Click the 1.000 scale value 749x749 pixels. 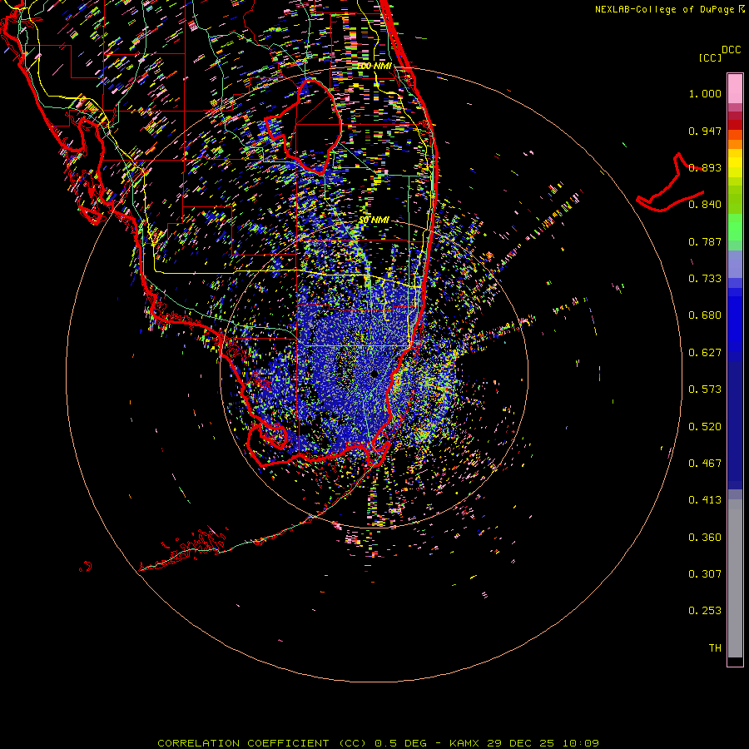[705, 93]
